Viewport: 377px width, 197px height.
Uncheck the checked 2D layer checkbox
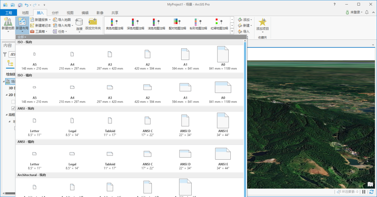(13, 108)
